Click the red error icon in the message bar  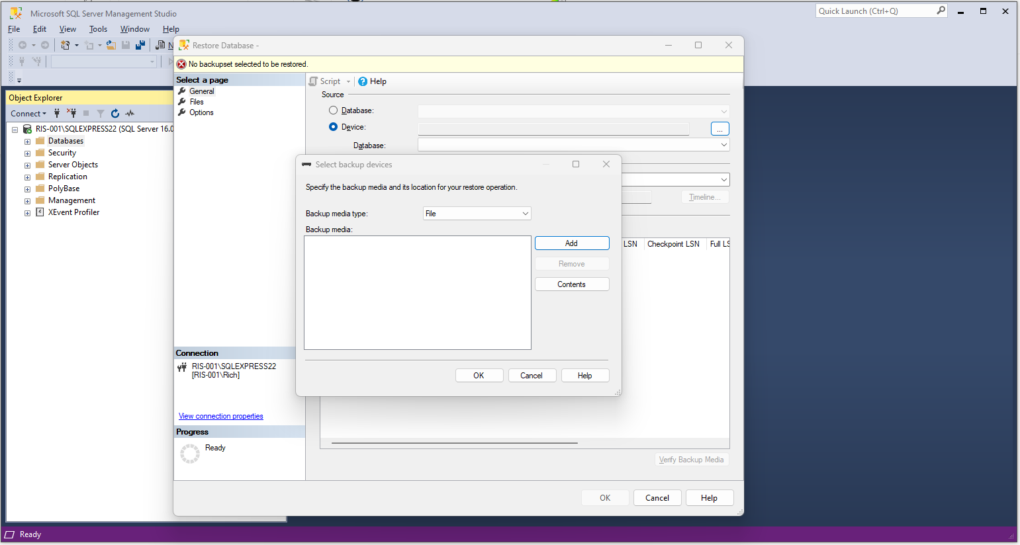click(x=181, y=64)
